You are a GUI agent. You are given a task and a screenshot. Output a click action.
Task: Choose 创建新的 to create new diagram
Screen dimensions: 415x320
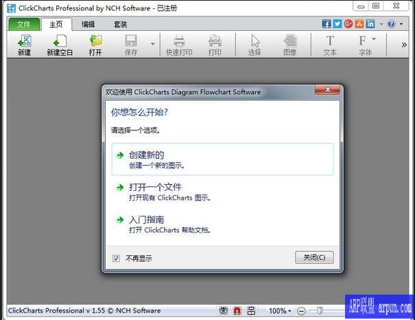click(222, 159)
